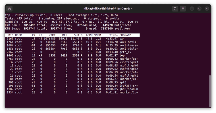Click the %MEM column header
The image size is (216, 113).
[97, 35]
